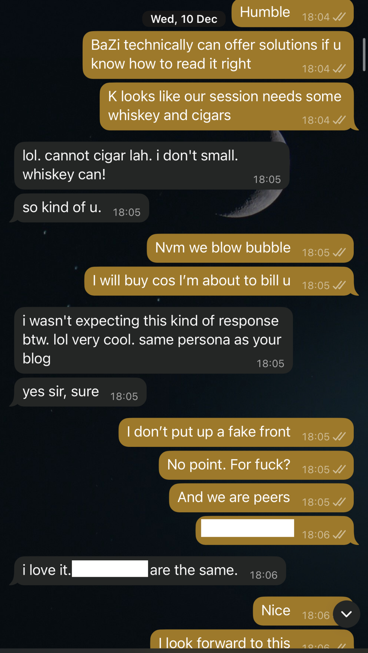Tap the 'i wasn't expecting this kind of response' bubble

153,340
